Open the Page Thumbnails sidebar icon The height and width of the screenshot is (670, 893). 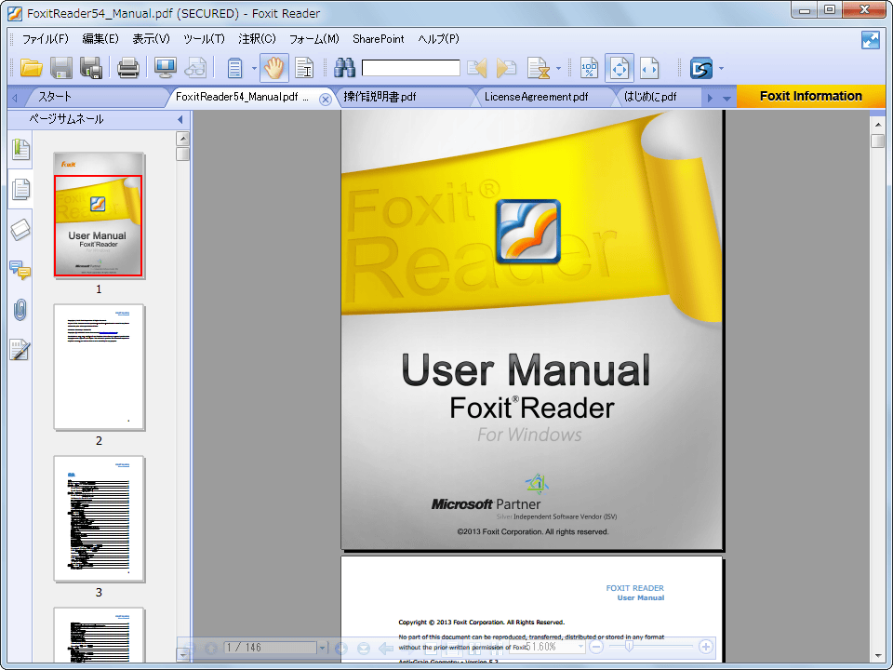click(x=20, y=189)
